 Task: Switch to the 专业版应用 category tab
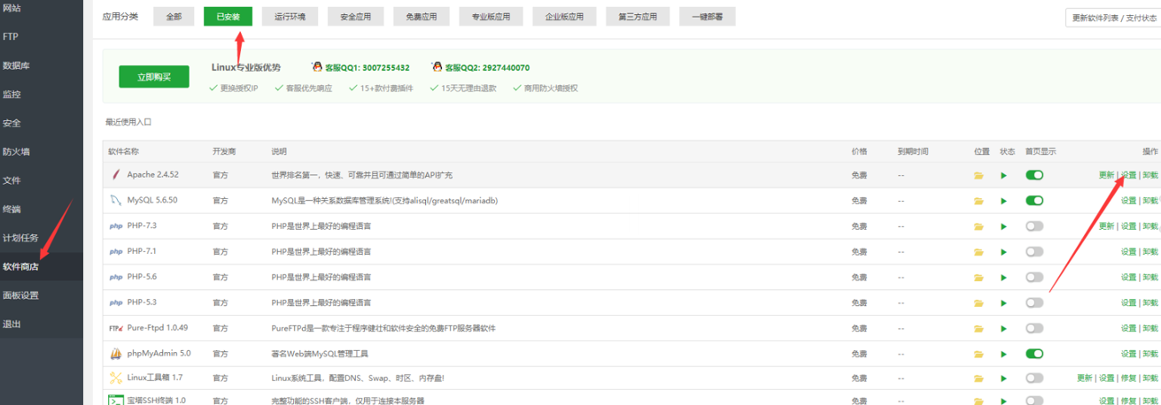(491, 17)
